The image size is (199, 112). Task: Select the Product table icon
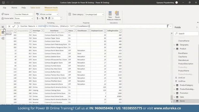click(177, 49)
